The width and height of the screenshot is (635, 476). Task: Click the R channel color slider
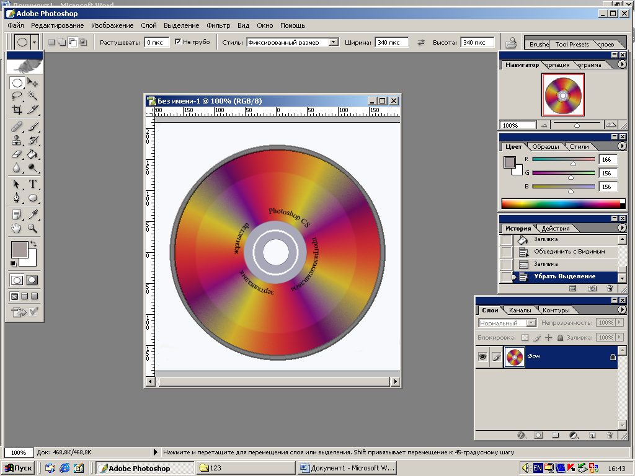pyautogui.click(x=563, y=159)
